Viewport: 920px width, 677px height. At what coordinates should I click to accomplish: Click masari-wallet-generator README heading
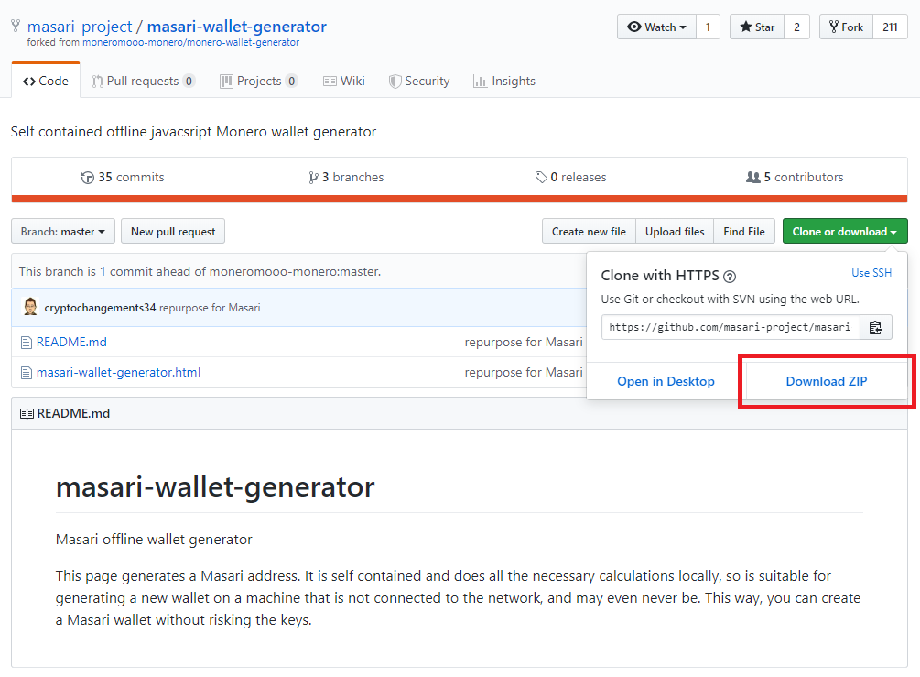coord(215,486)
